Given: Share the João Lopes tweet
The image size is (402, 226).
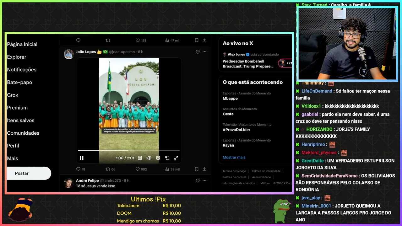Looking at the screenshot, I should pos(204,169).
